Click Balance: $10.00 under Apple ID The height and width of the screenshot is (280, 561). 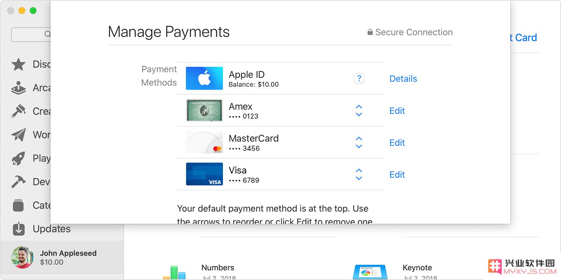pos(254,85)
